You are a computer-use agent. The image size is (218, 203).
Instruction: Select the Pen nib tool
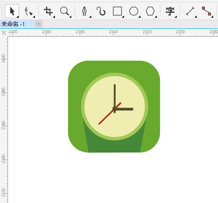(x=85, y=11)
